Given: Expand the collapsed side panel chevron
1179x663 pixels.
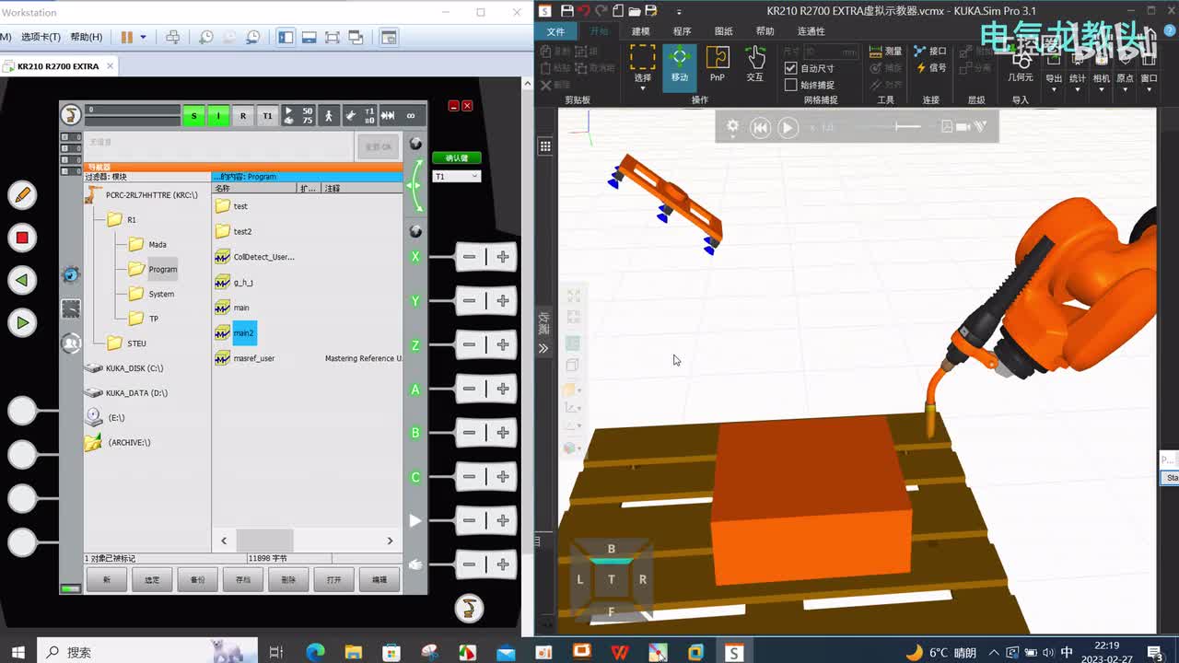Looking at the screenshot, I should click(543, 348).
